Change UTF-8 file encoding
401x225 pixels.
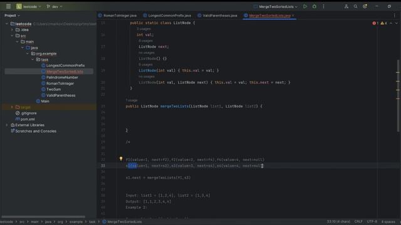[x=372, y=222]
